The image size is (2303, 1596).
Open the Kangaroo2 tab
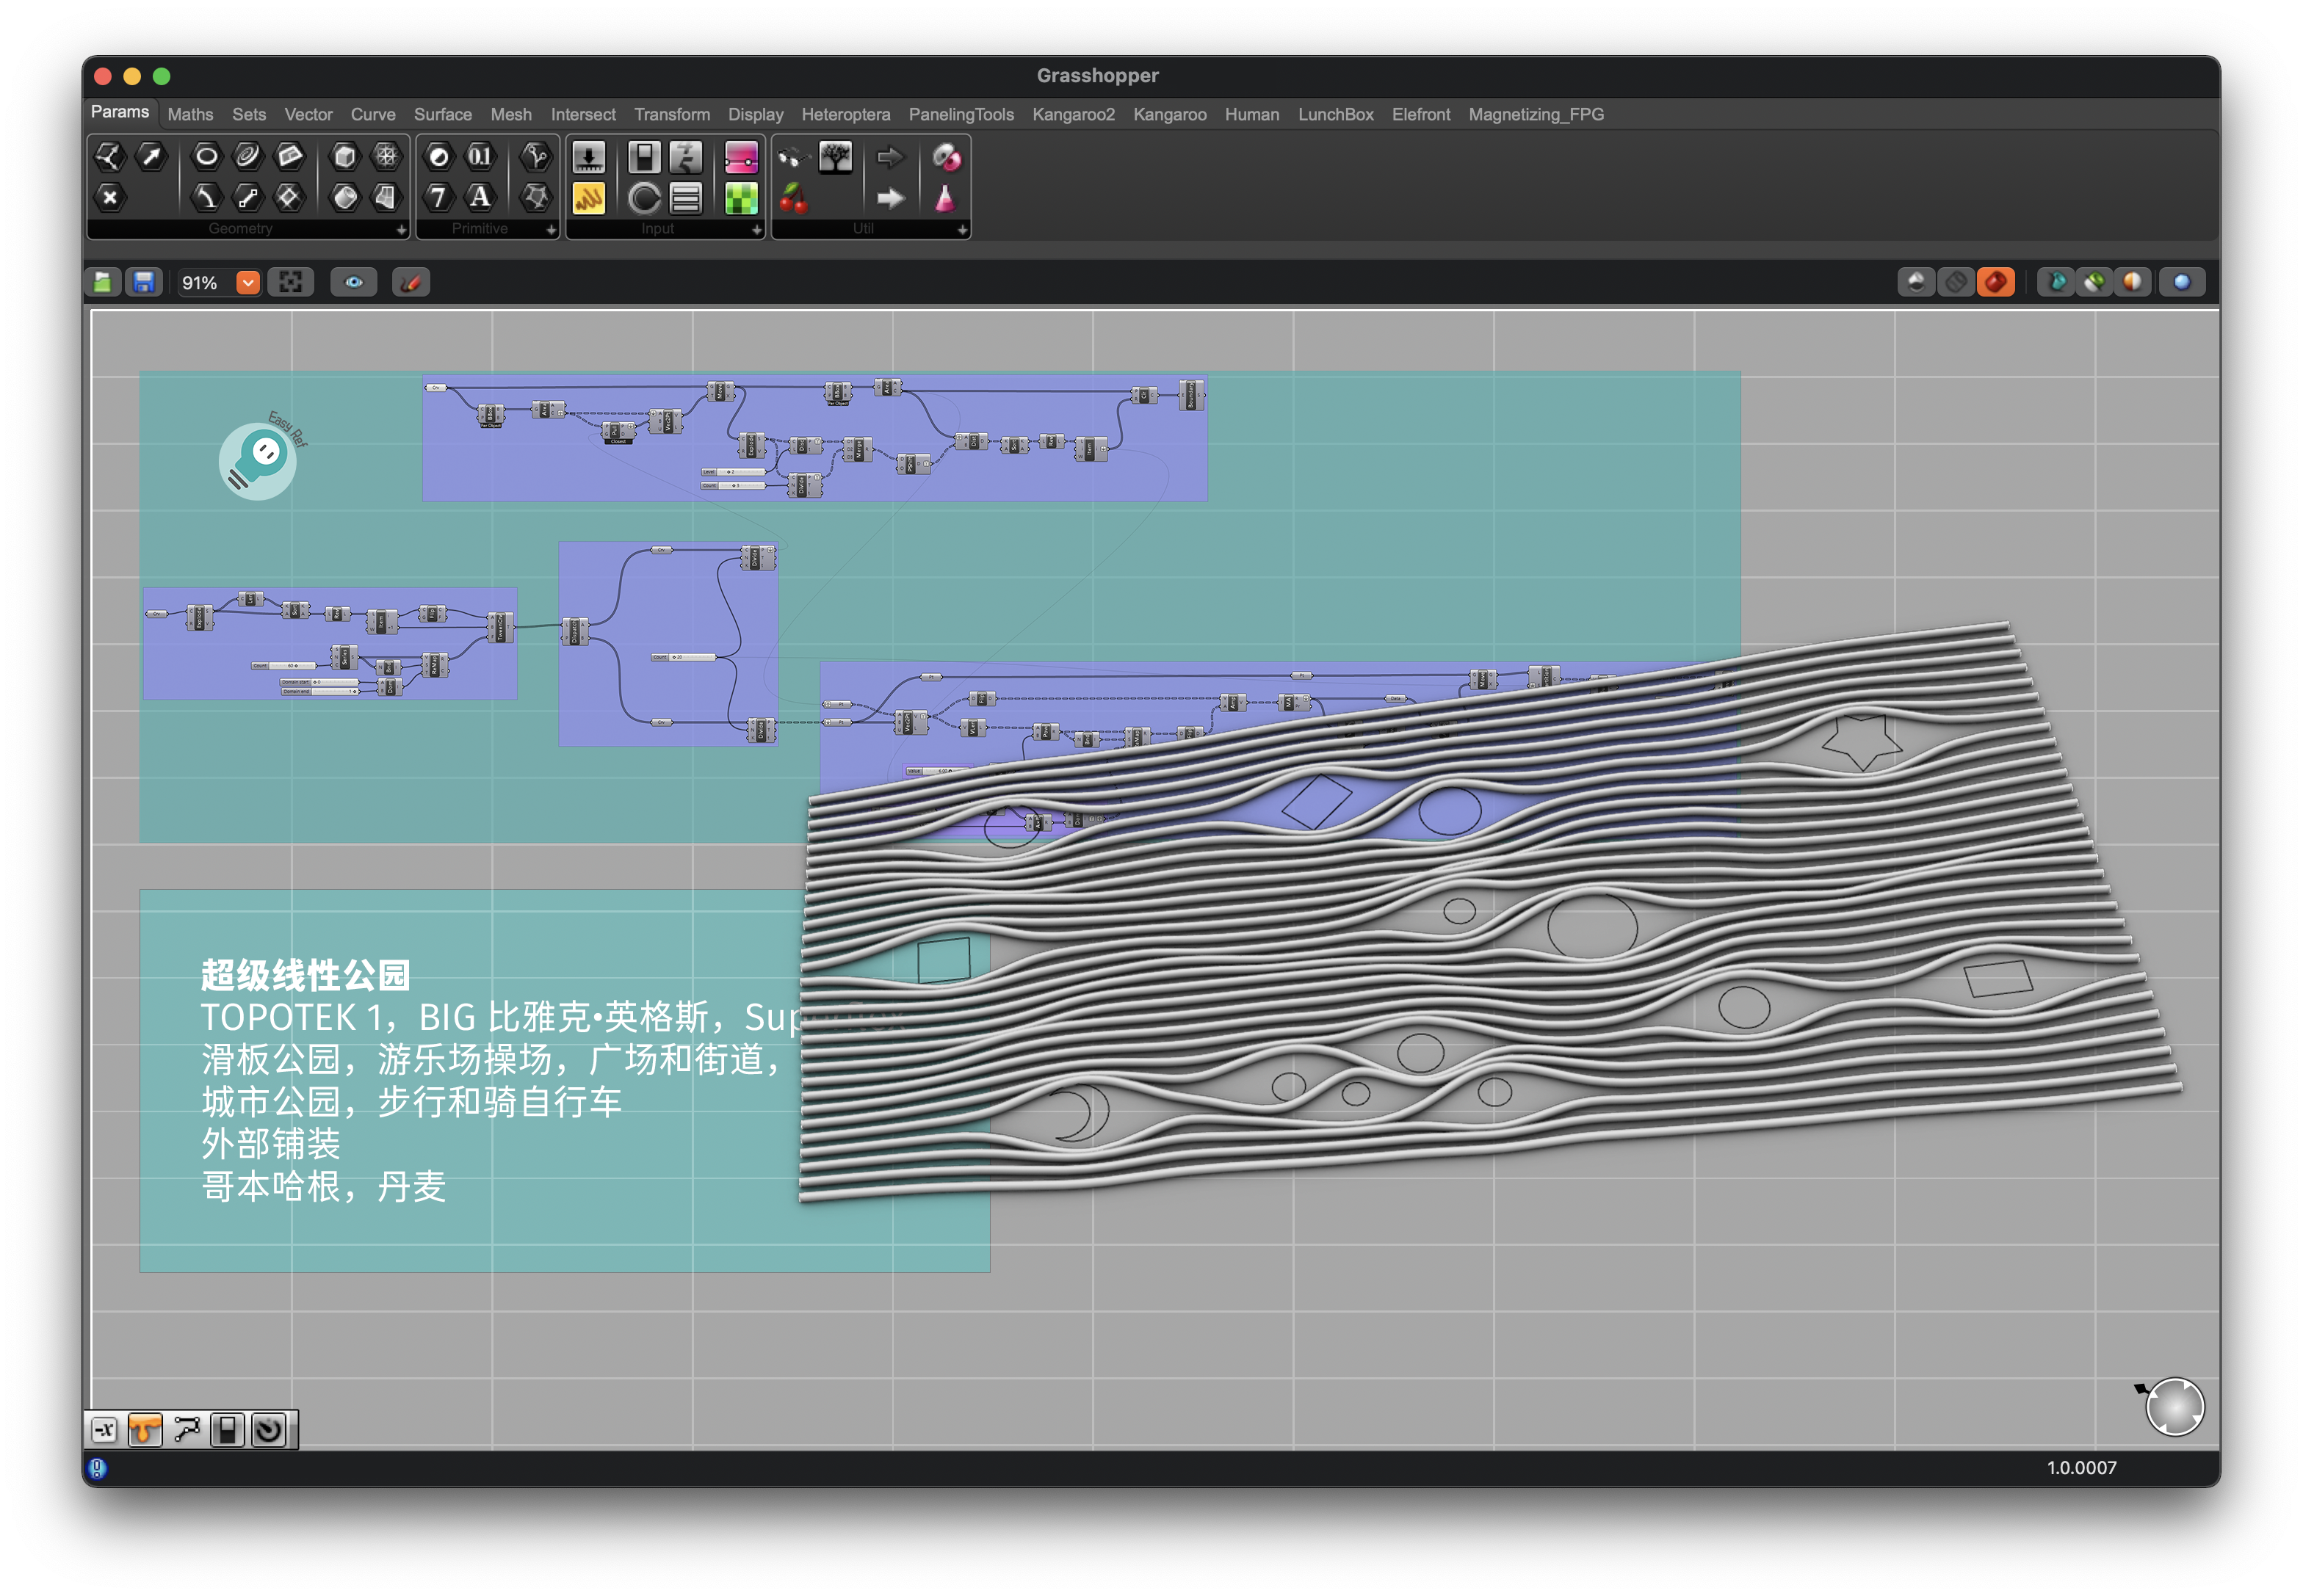(1072, 115)
